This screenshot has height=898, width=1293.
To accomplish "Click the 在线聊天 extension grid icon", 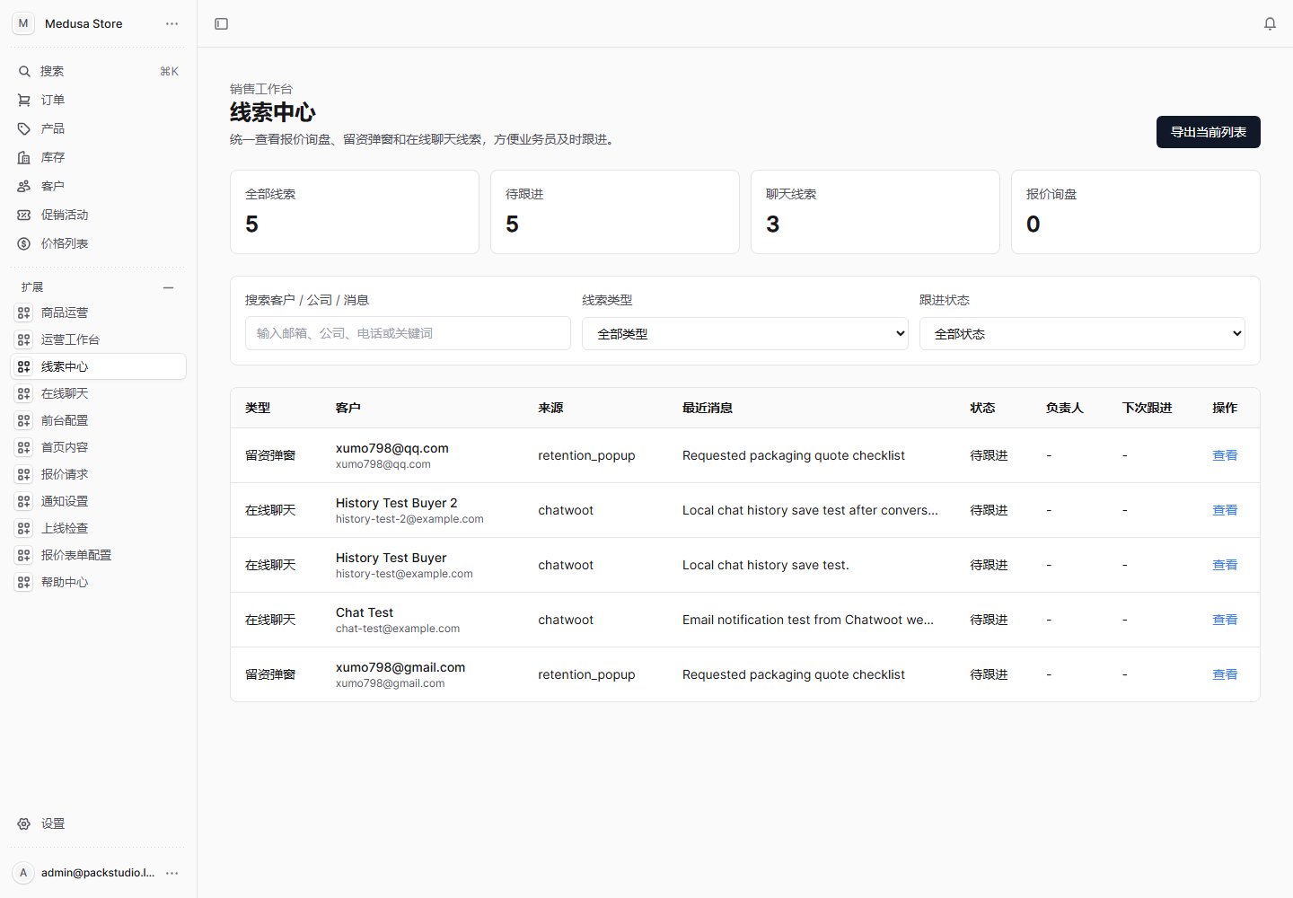I will pos(24,393).
